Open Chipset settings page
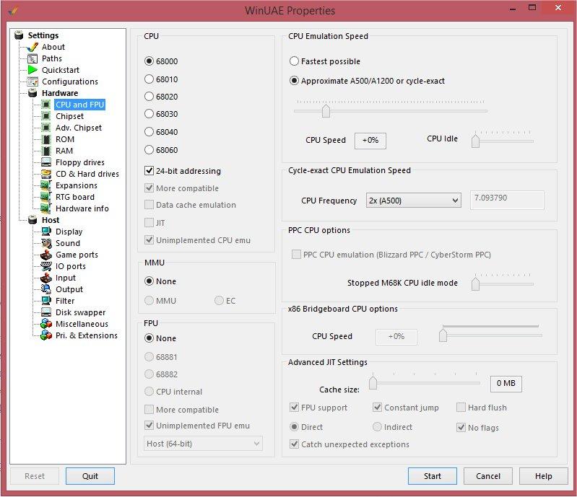 point(69,116)
